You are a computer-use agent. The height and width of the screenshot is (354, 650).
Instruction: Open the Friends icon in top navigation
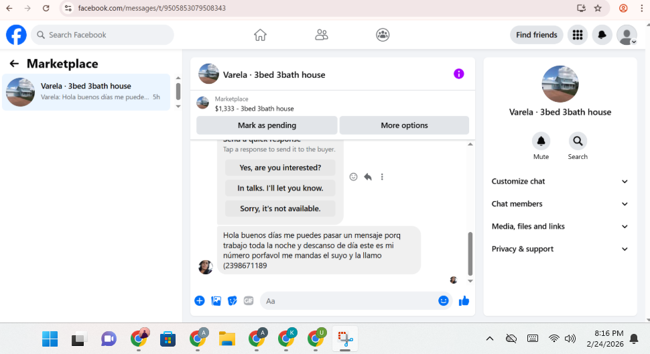pyautogui.click(x=321, y=35)
